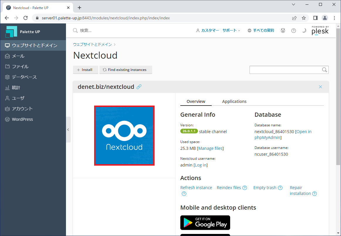The height and width of the screenshot is (236, 341).
Task: Open a new browser tab with plus
Action: [79, 8]
